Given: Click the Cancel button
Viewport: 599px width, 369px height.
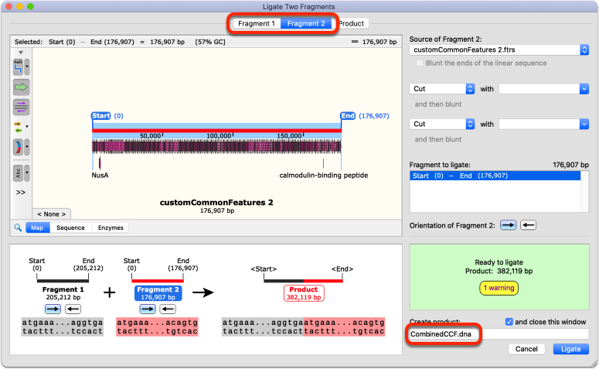Looking at the screenshot, I should 526,349.
